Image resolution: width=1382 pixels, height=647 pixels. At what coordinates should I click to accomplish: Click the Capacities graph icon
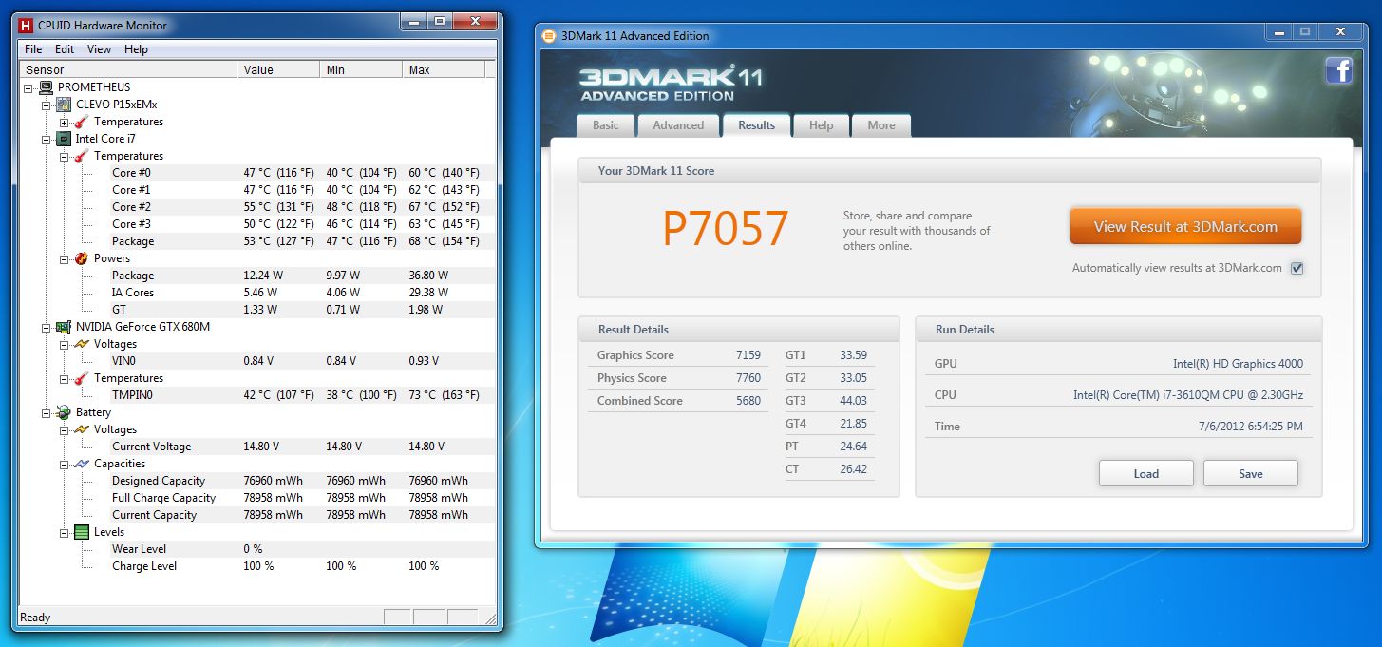point(82,464)
